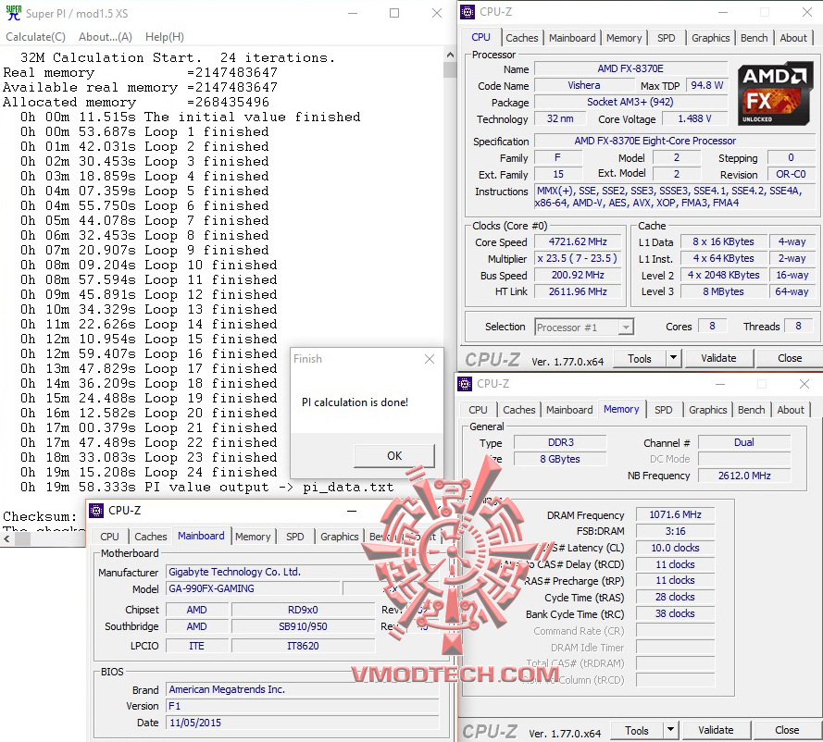
Task: Switch to Mainboard tab in Memory CPU-Z window
Action: point(569,410)
